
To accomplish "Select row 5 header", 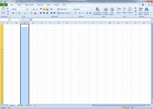I will pos(2,36).
